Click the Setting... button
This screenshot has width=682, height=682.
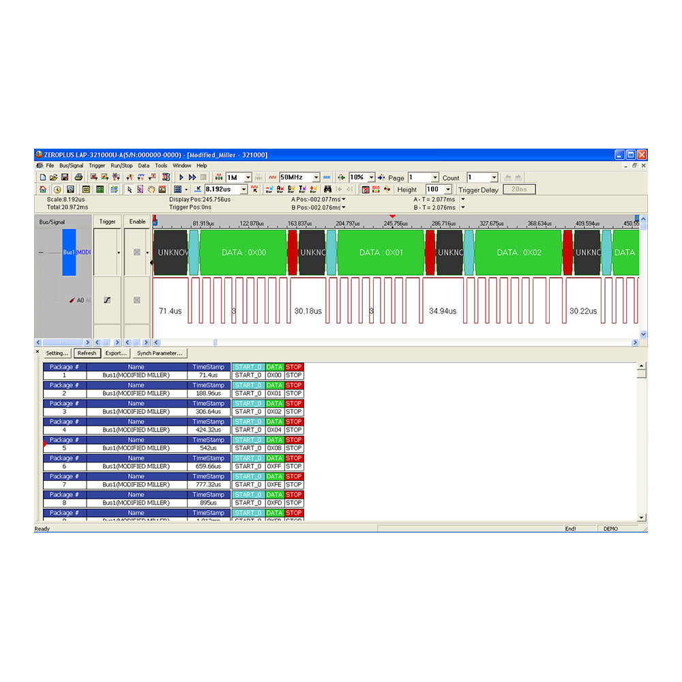coord(57,353)
